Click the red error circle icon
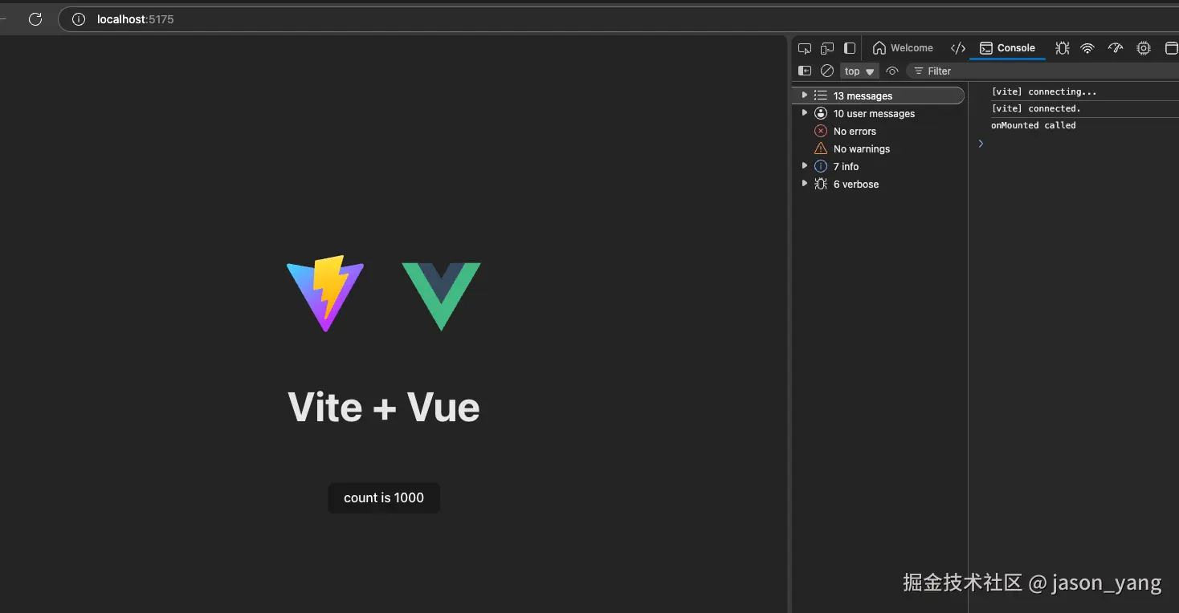Viewport: 1179px width, 613px height. (x=821, y=131)
